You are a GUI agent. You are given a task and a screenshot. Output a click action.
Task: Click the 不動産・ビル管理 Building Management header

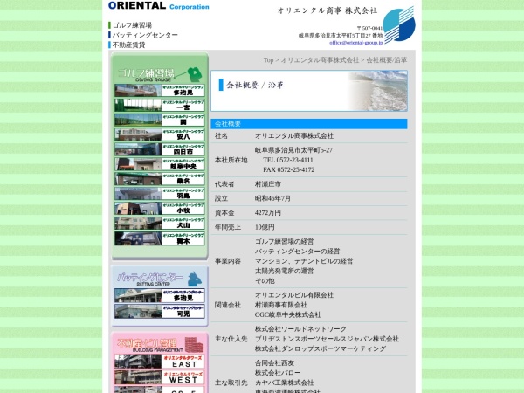click(160, 345)
